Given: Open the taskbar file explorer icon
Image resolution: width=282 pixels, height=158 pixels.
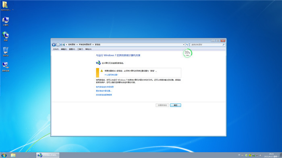Looking at the screenshot, I should [13, 155].
